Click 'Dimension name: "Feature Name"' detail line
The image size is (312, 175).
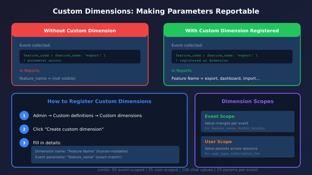click(82, 151)
